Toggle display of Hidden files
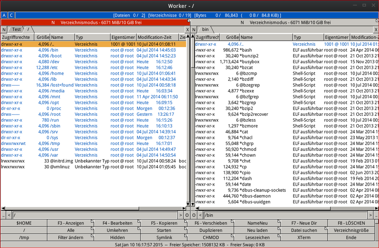 pos(117,237)
